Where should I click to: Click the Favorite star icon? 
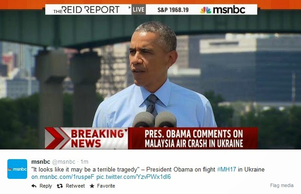point(92,186)
